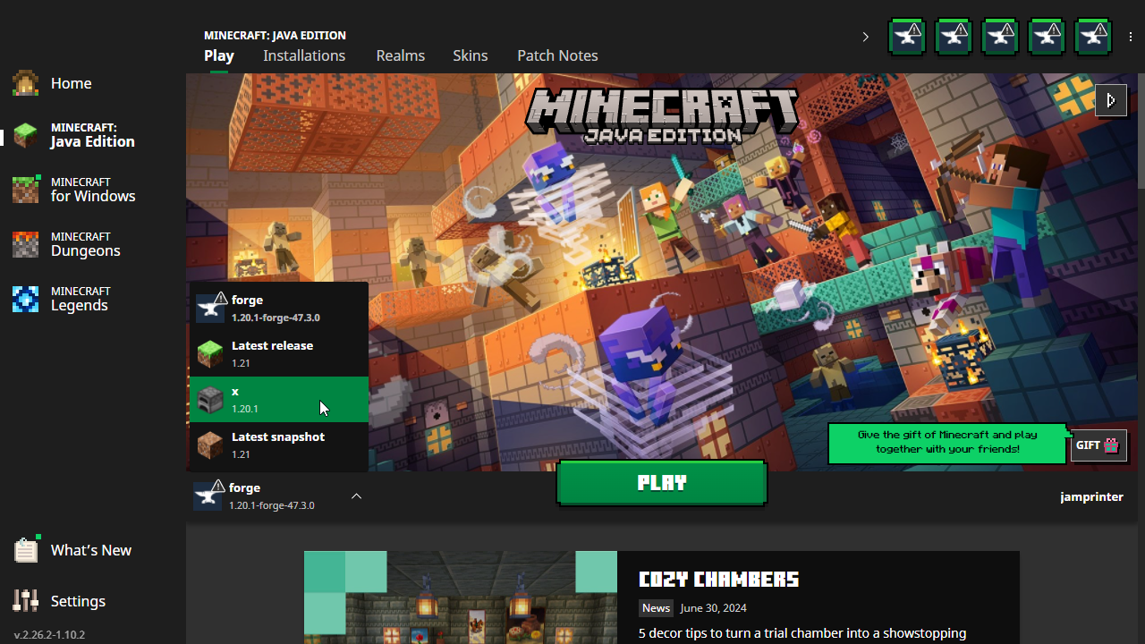Open launcher Settings
The image size is (1145, 644).
tap(77, 601)
